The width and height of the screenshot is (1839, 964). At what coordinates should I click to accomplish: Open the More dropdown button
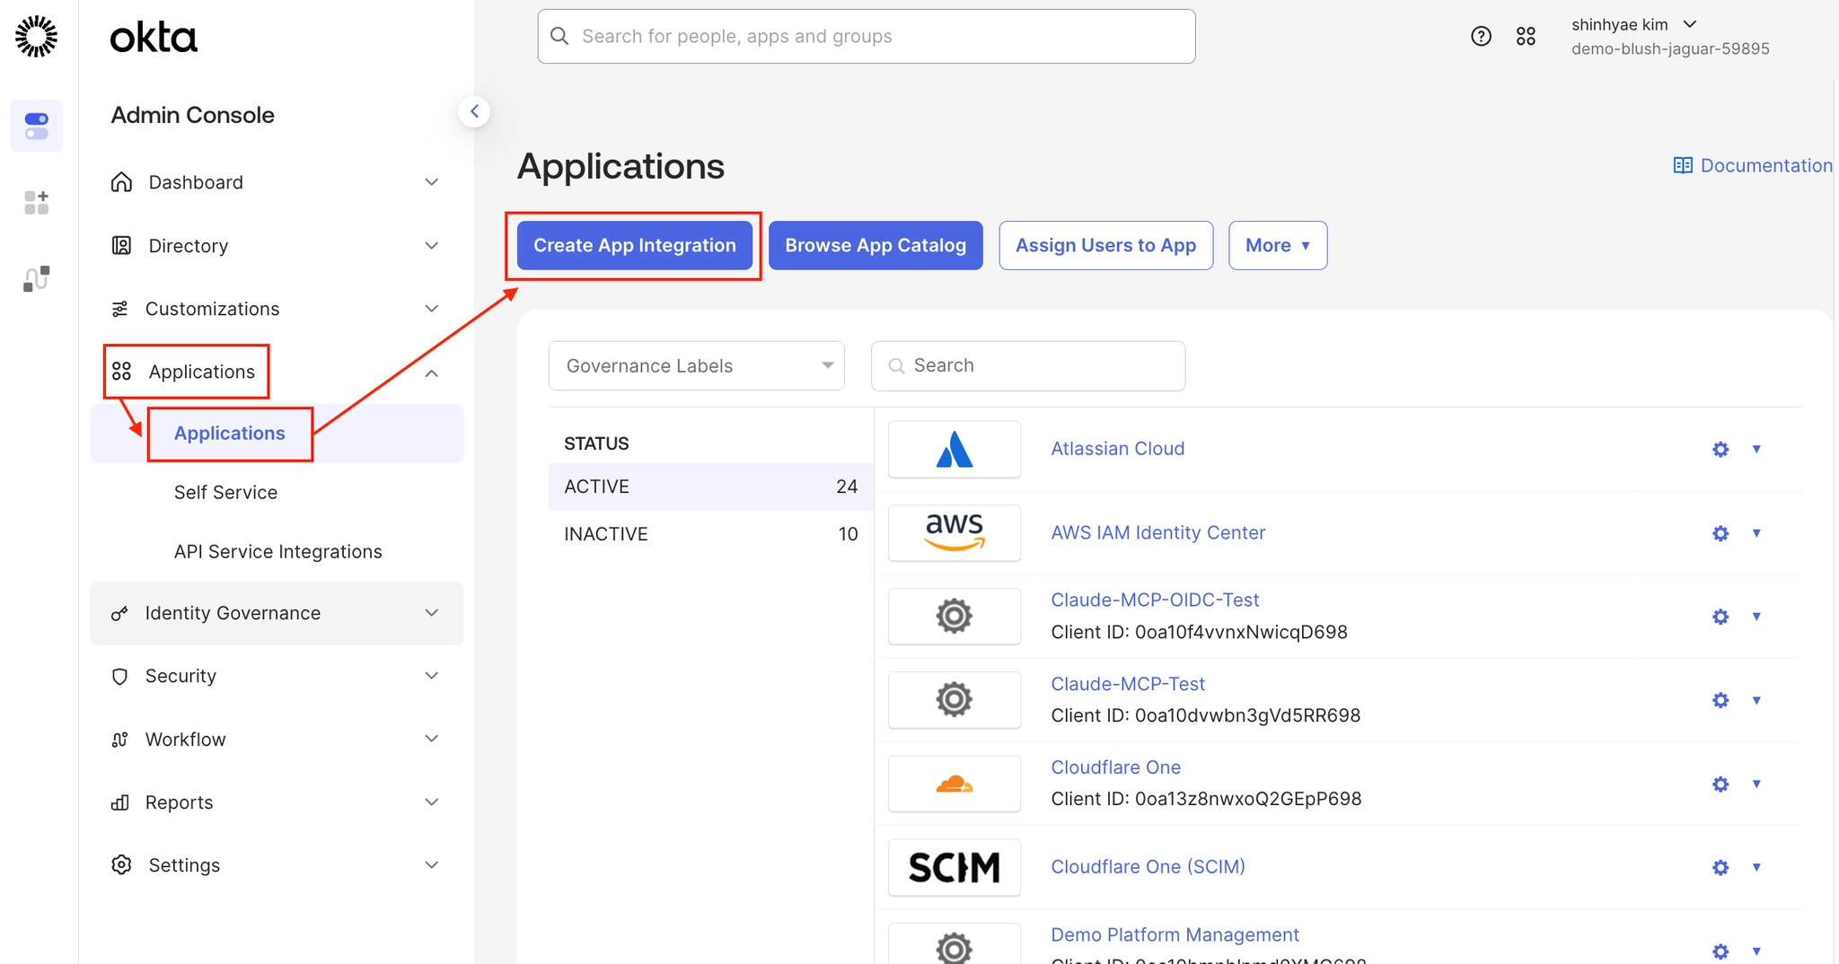pos(1278,245)
